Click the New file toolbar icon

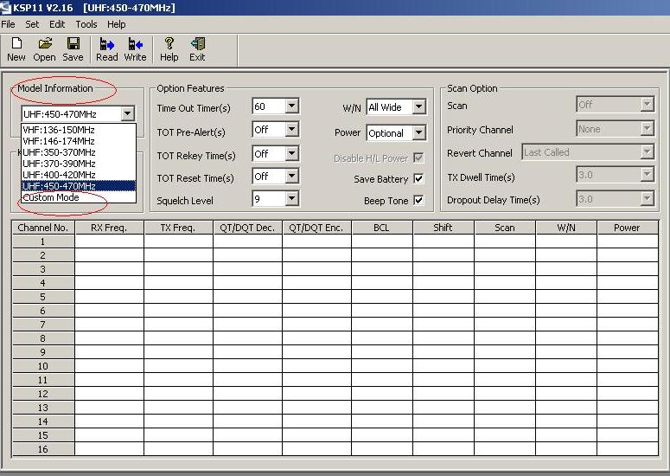pos(16,43)
